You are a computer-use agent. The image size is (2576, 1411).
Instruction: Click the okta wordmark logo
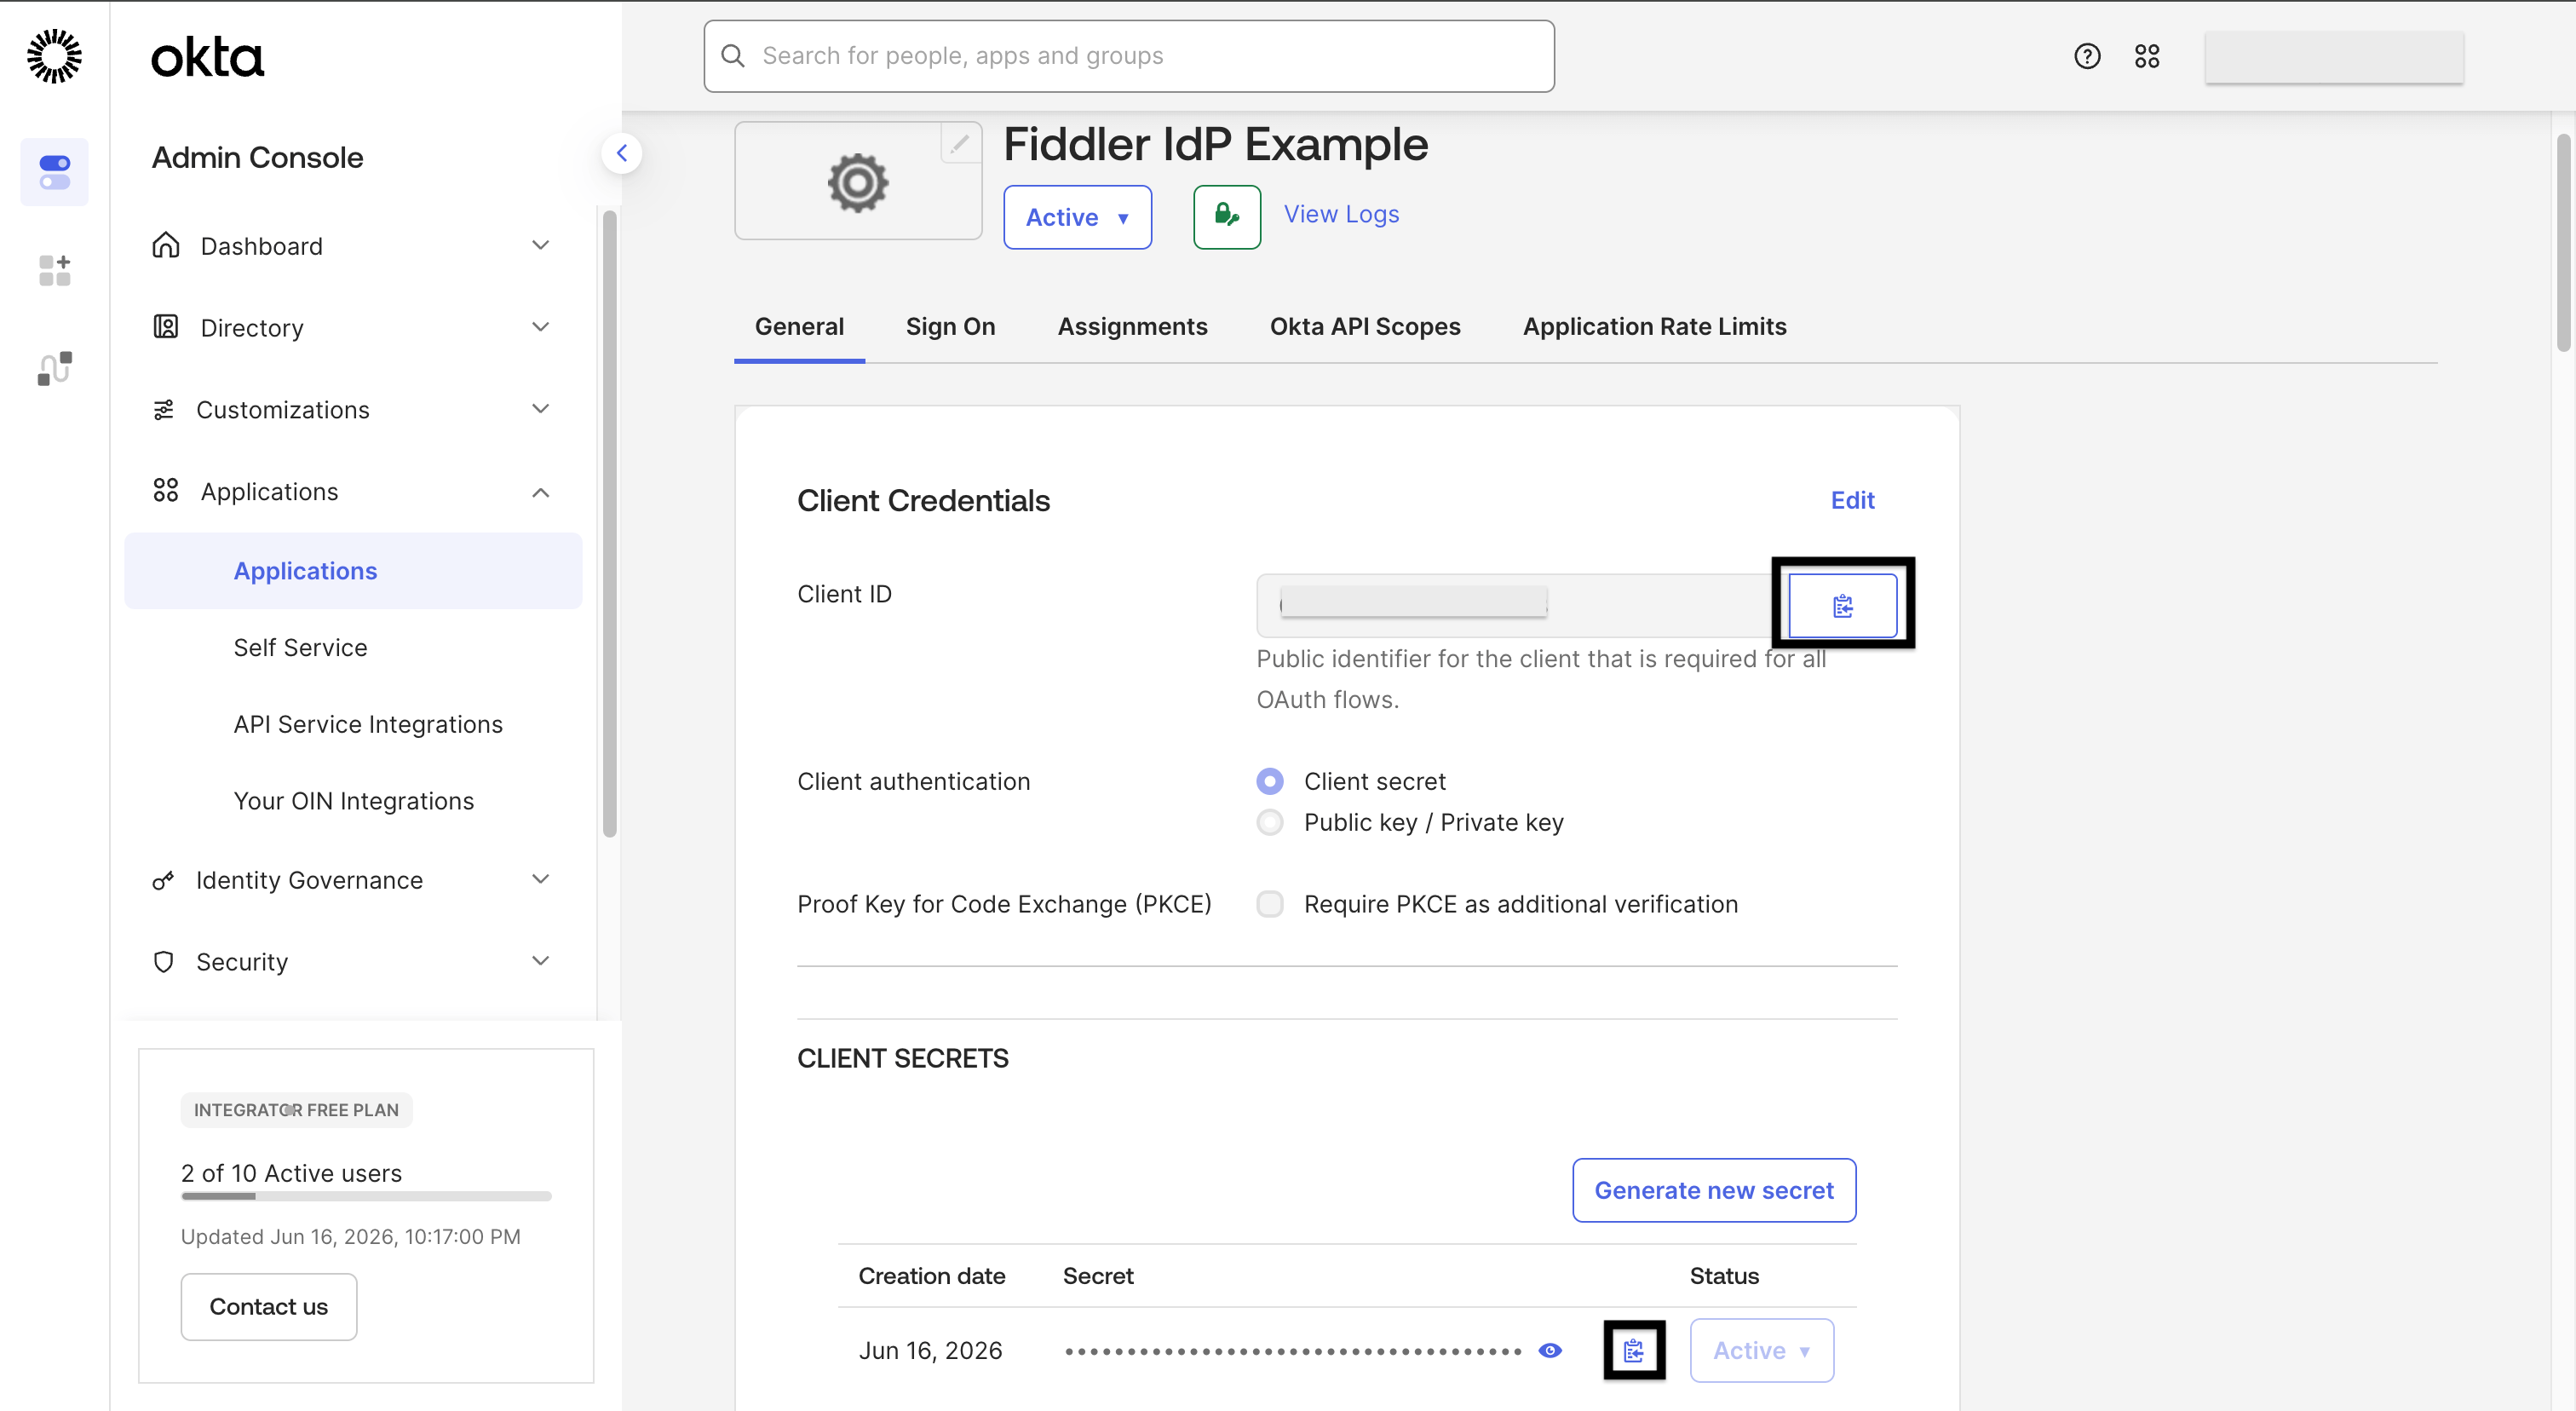pyautogui.click(x=207, y=57)
